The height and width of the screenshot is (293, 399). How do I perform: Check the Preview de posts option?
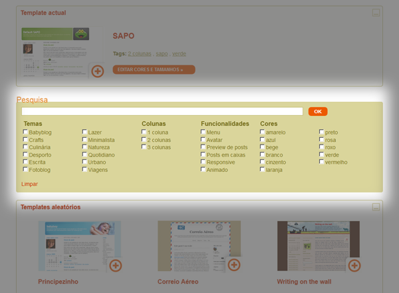pyautogui.click(x=203, y=147)
